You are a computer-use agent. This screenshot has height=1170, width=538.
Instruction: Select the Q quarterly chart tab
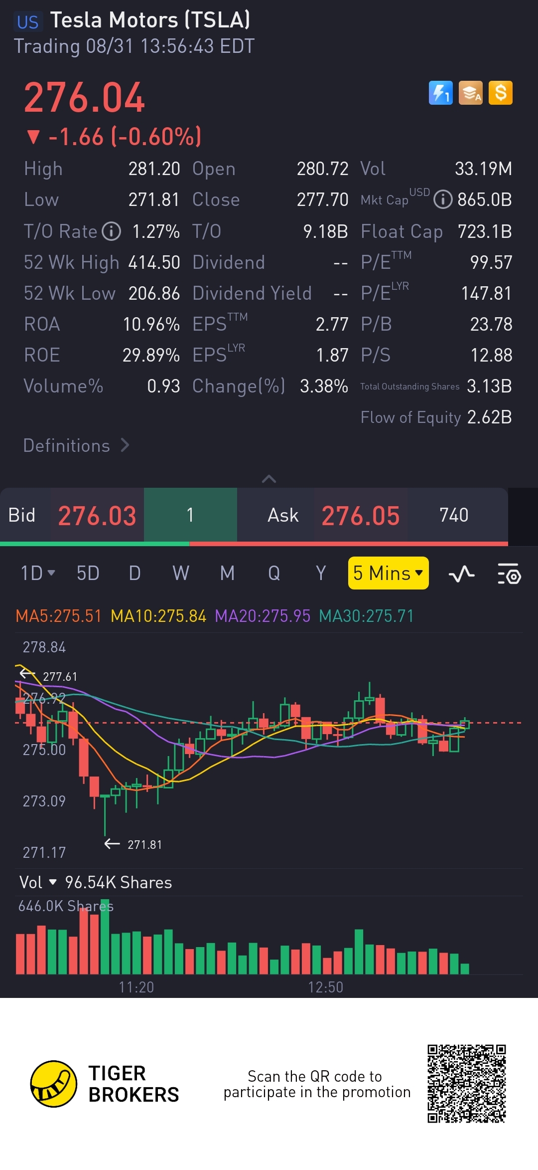click(274, 574)
